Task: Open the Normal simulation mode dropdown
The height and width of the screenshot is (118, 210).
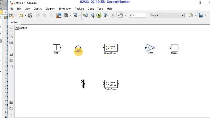Action: tap(167, 15)
